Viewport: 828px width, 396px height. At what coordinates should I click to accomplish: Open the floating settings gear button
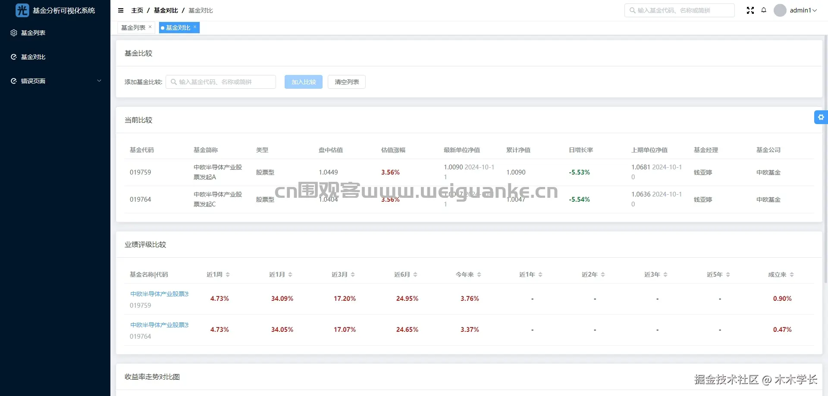point(821,117)
